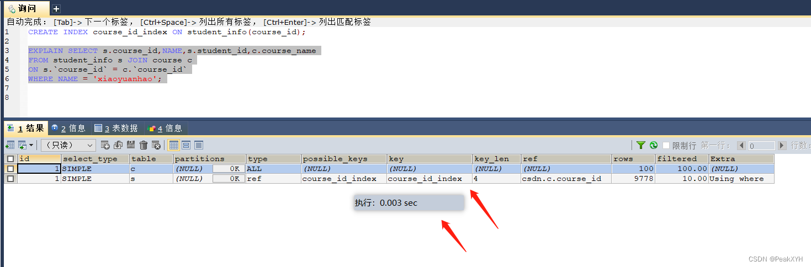Click the cancel changes icon
Viewport: 811px width, 267px height.
tap(156, 145)
